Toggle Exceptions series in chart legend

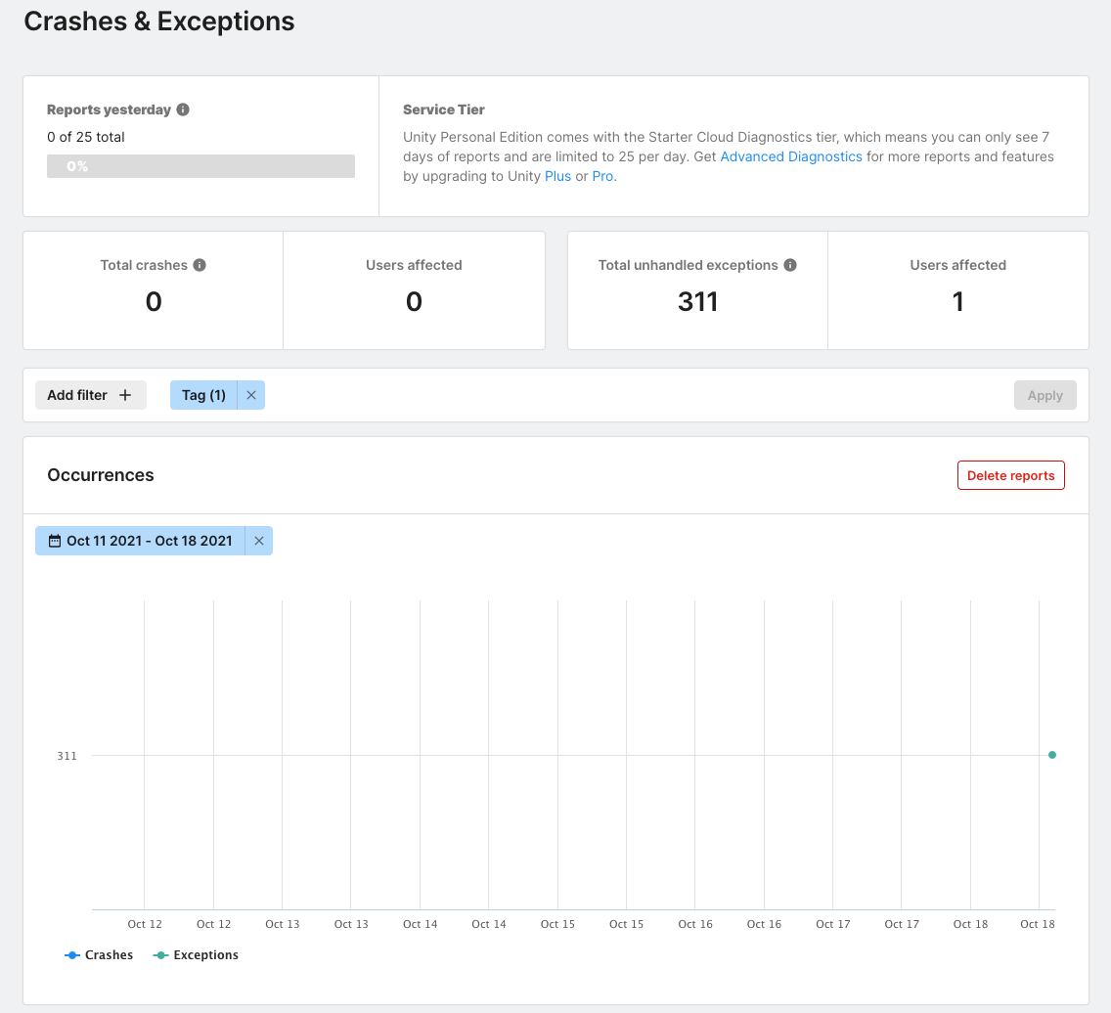[x=196, y=955]
